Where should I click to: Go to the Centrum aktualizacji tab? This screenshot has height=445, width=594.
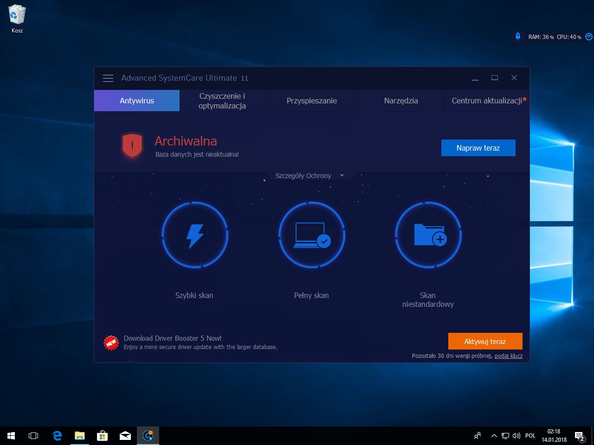click(487, 101)
